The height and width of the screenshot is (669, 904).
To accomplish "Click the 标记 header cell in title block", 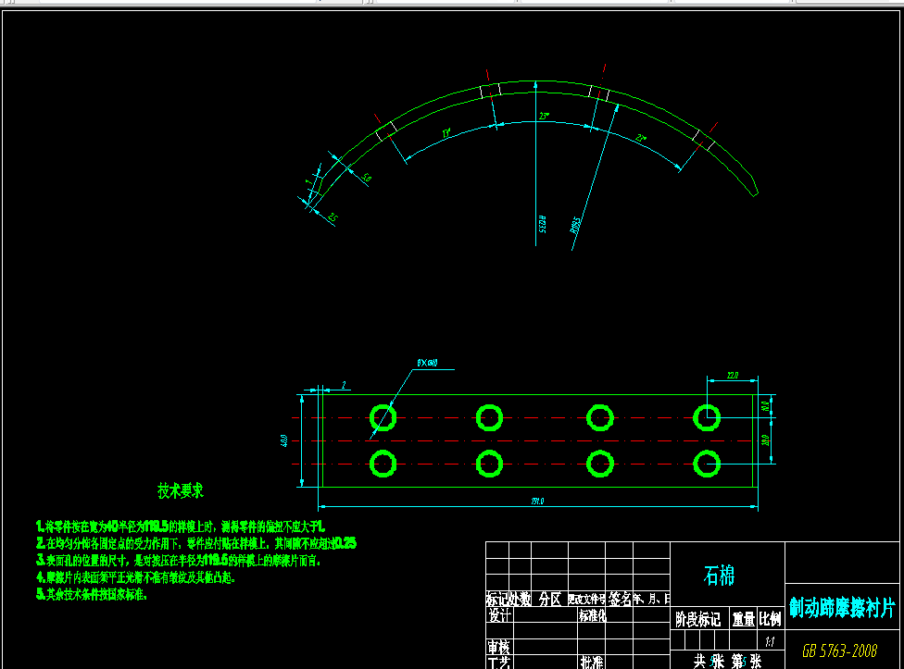I will 497,600.
